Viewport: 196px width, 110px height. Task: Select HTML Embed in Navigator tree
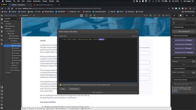12,46
